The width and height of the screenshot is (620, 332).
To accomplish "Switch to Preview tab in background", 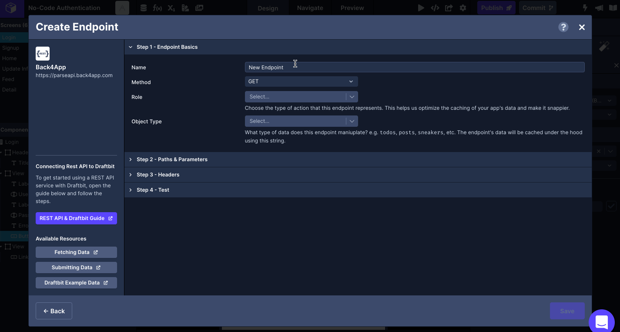I will 352,8.
